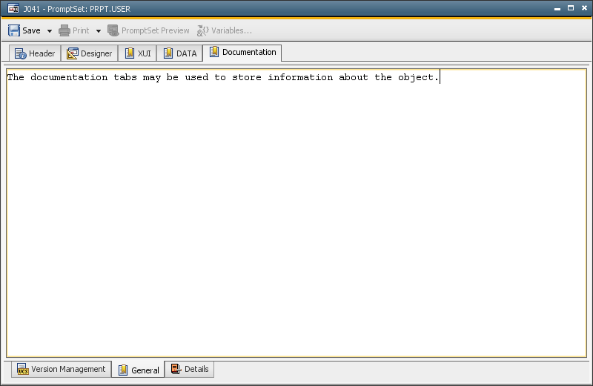Viewport: 593px width, 386px height.
Task: Maximize the PromptSet PRPT.USER window
Action: tap(570, 8)
